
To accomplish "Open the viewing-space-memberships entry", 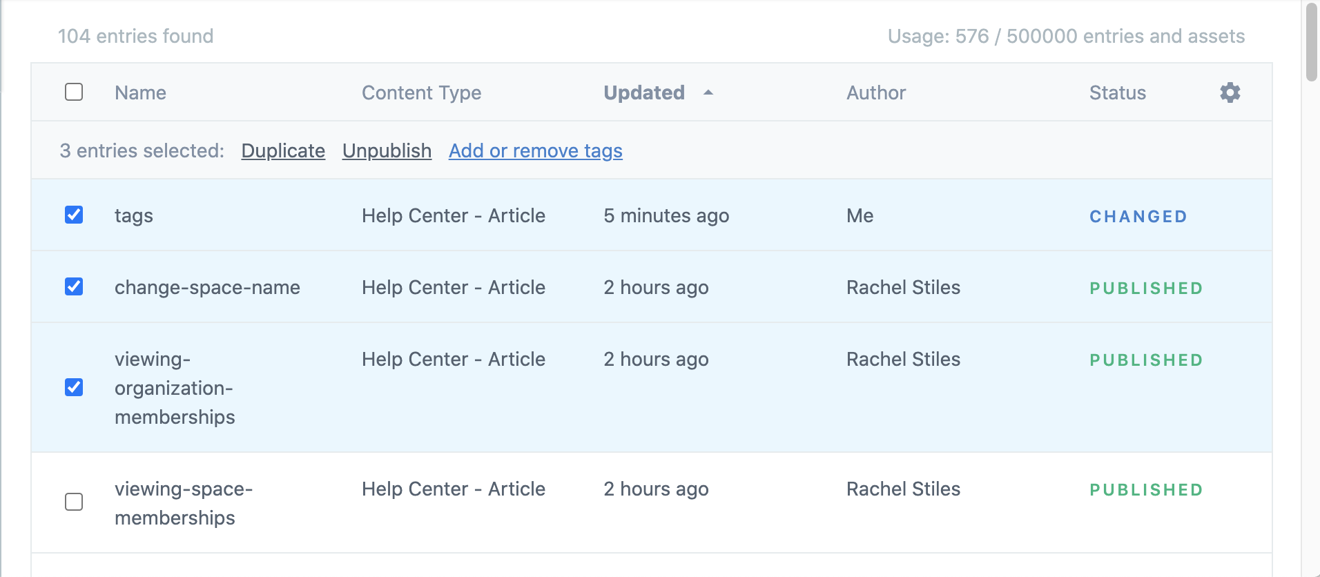I will tap(184, 503).
